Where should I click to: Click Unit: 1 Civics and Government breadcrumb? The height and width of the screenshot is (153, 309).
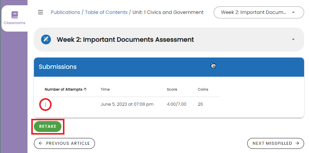click(x=168, y=12)
